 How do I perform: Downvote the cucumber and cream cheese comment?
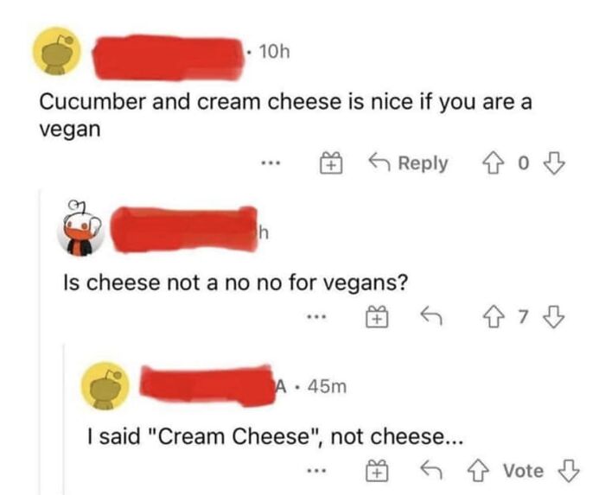point(554,163)
